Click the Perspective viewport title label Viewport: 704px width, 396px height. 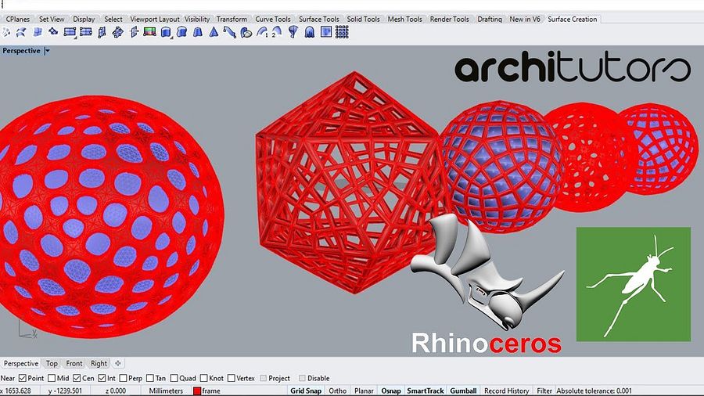coord(21,51)
